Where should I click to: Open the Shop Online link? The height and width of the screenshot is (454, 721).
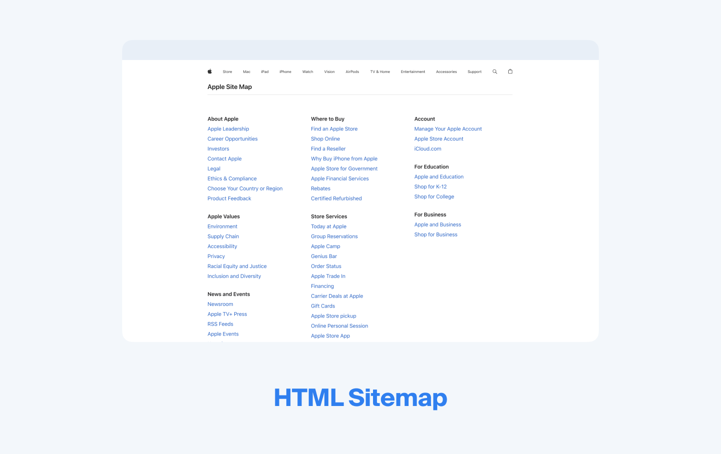tap(325, 139)
